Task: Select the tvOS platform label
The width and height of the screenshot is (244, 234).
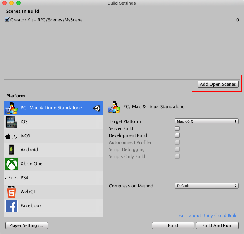Action: tap(25, 136)
